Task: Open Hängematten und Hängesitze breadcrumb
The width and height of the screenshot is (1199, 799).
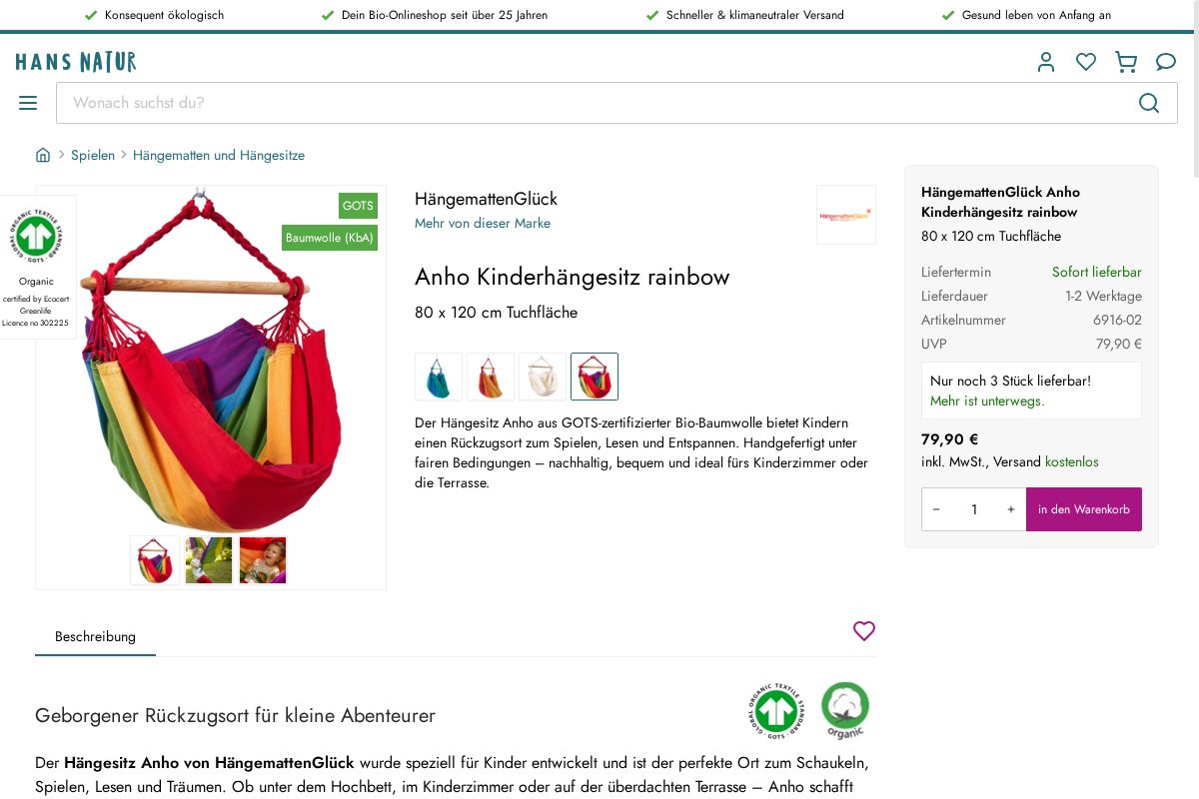Action: coord(219,155)
